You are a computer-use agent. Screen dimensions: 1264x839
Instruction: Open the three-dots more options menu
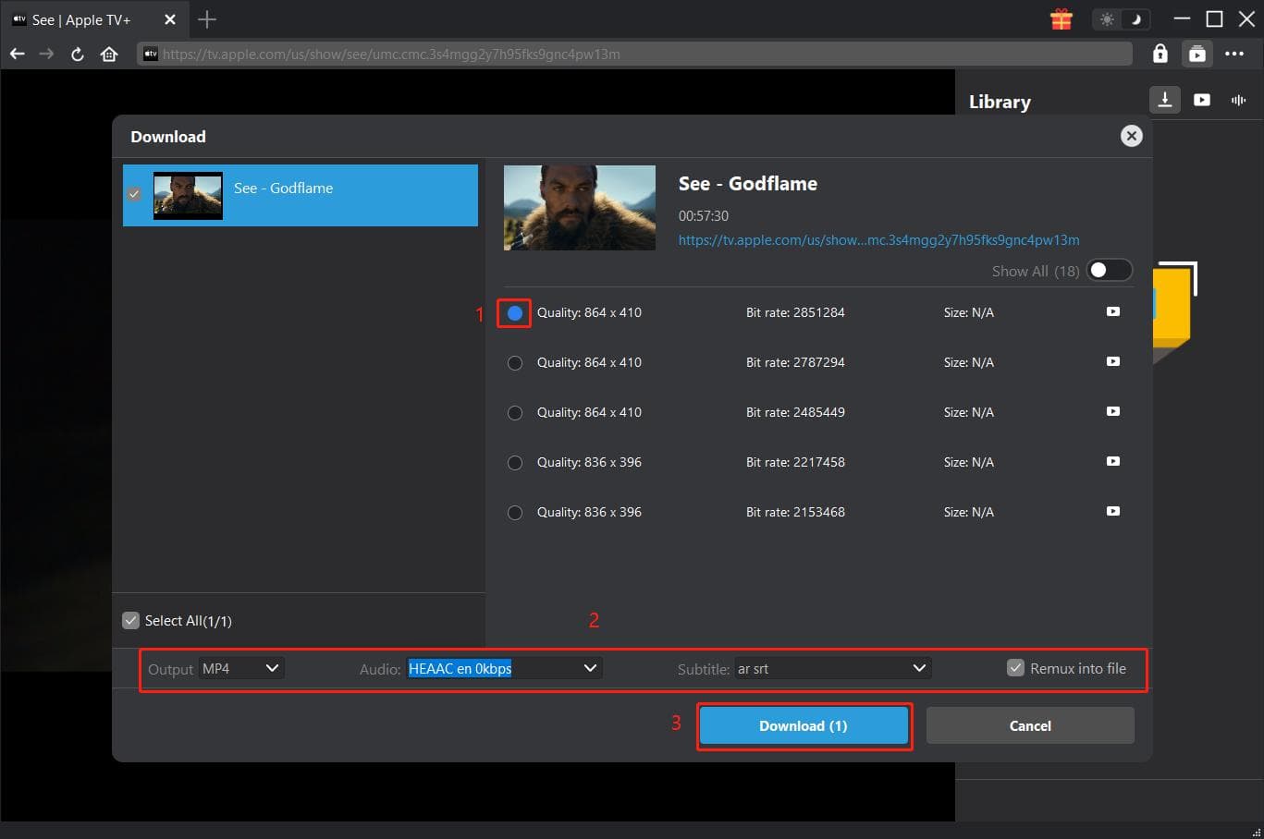tap(1233, 55)
